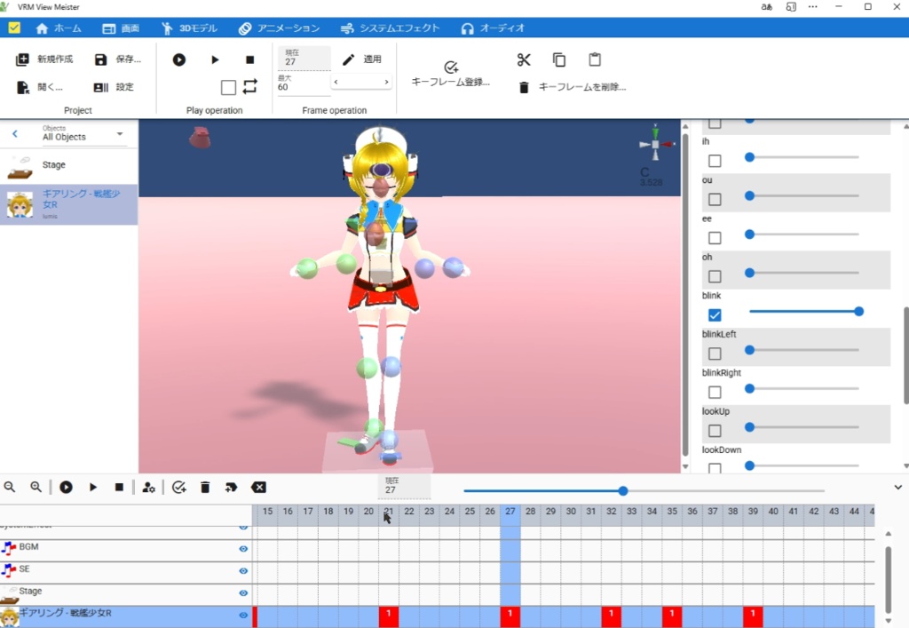Enable the ee blendshape checkbox
The width and height of the screenshot is (909, 628).
pyautogui.click(x=715, y=238)
